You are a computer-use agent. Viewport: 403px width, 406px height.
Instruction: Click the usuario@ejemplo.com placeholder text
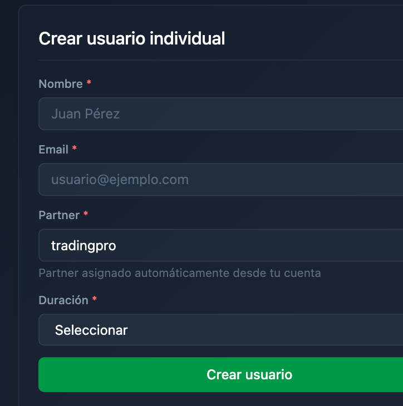(x=120, y=180)
